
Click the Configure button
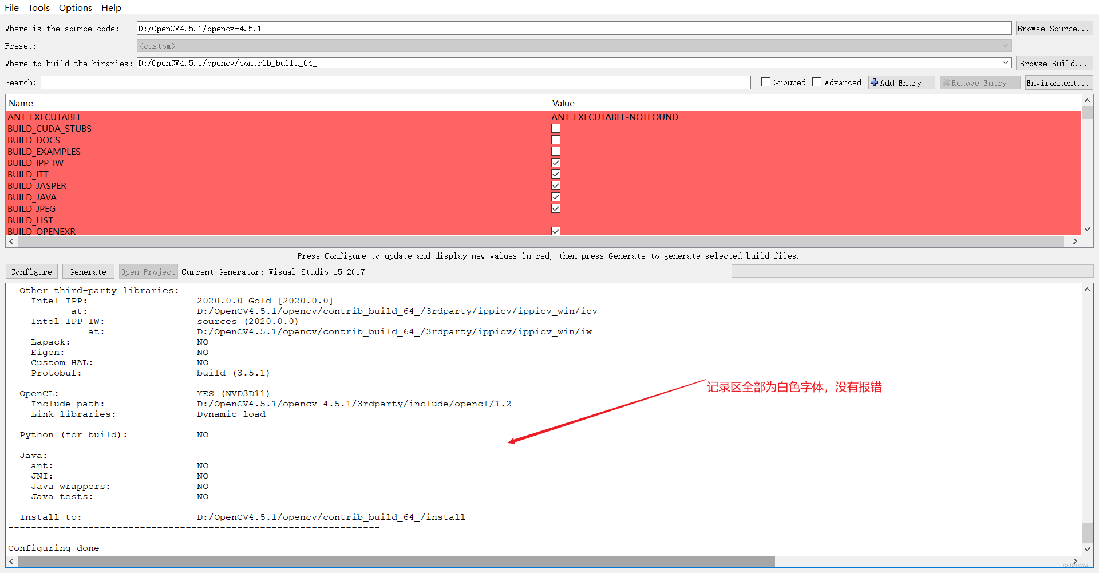click(x=31, y=272)
